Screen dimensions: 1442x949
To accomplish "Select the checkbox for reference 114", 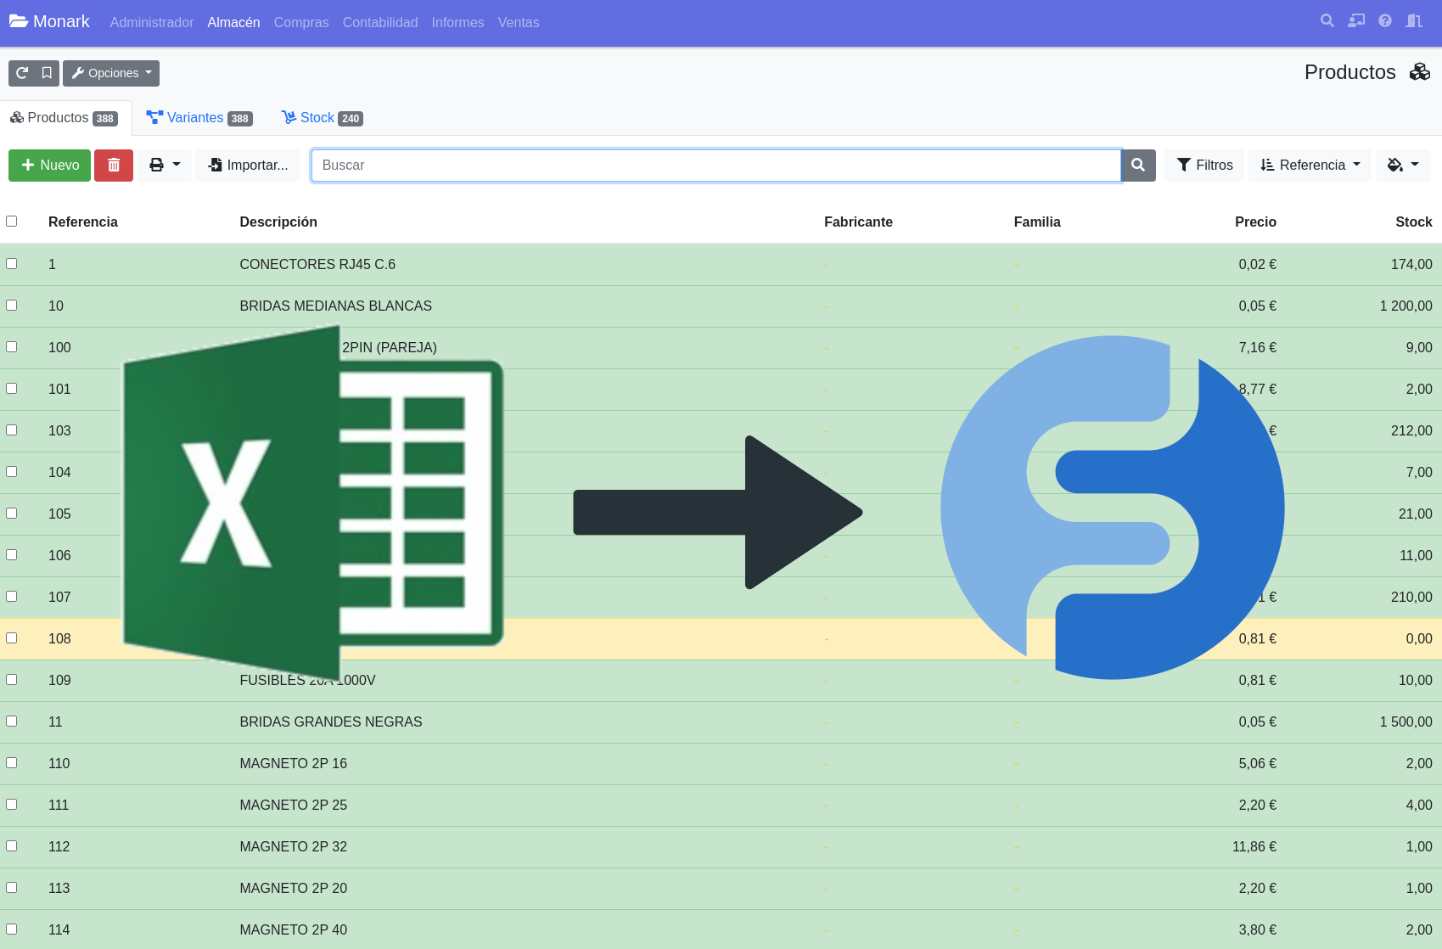I will click(x=12, y=929).
